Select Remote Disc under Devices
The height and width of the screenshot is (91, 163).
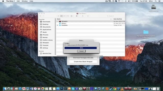(x=47, y=53)
